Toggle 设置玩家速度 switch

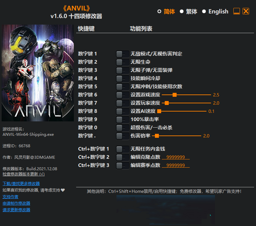122,103
